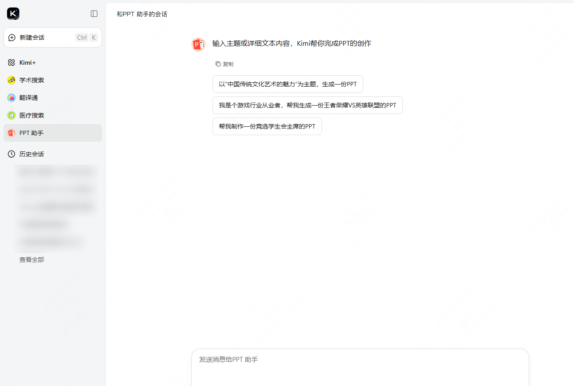Screen dimensions: 574x386
Task: Click the yellow 学术搜索 icon
Action: [x=11, y=80]
